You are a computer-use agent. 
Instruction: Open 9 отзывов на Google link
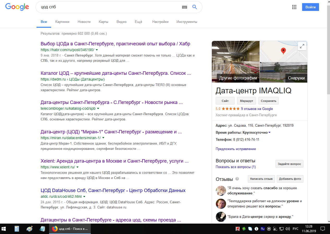pos(257,109)
